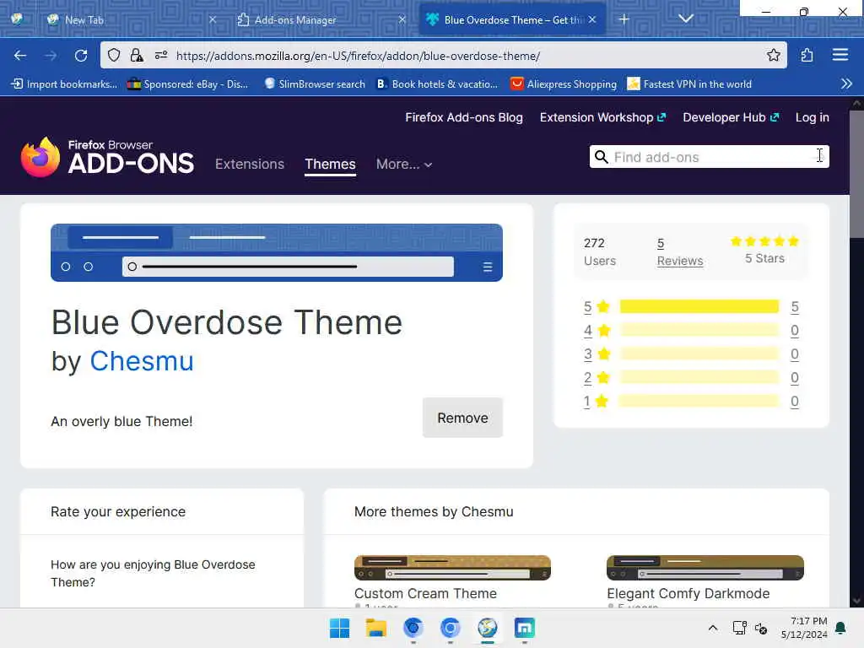Click the muted volume tray icon

[x=761, y=628]
